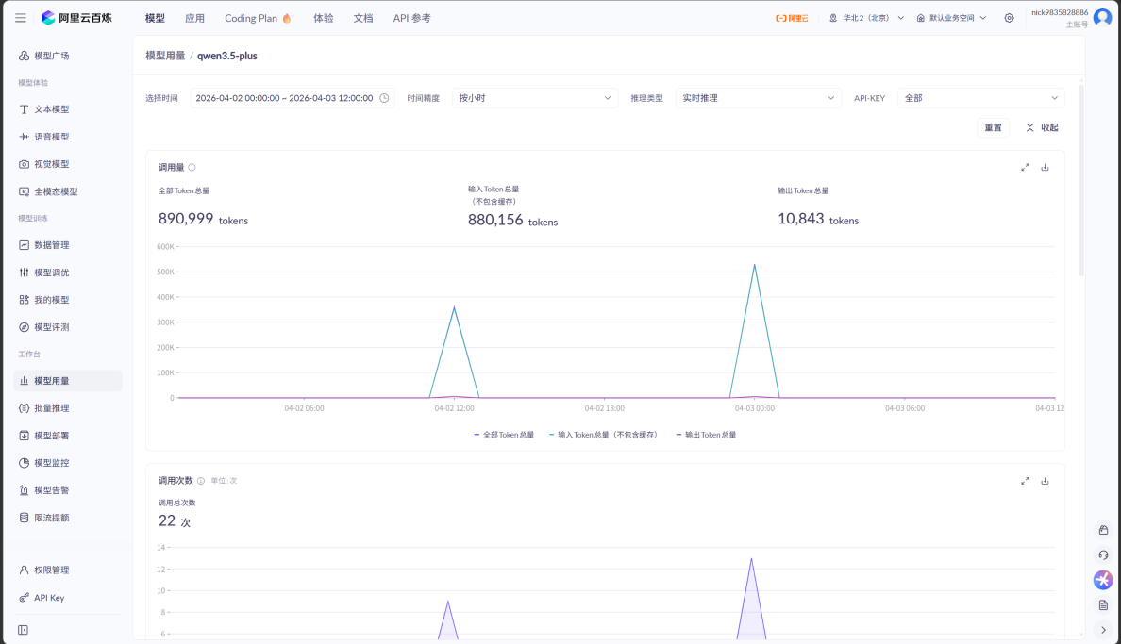The image size is (1121, 644).
Task: Select the 体验 top nav tab
Action: [x=323, y=18]
